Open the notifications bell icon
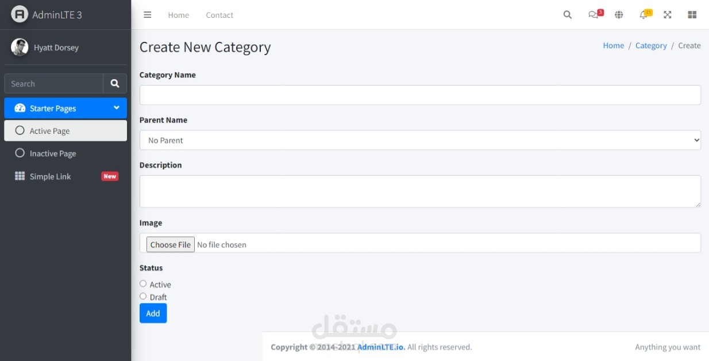 coord(644,15)
